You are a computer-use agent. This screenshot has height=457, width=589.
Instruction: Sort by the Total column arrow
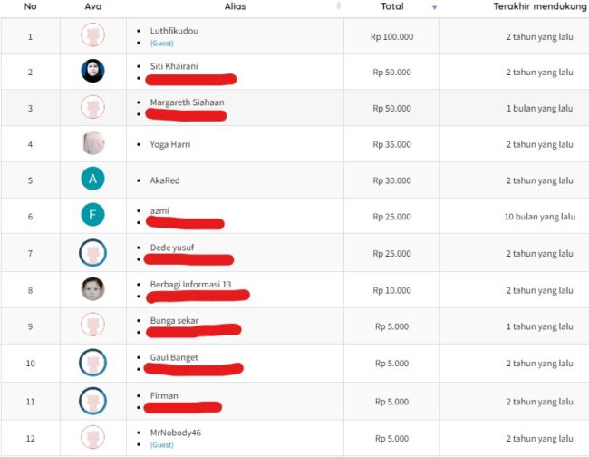pos(434,7)
